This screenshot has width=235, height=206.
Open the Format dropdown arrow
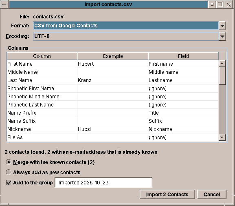(x=222, y=26)
